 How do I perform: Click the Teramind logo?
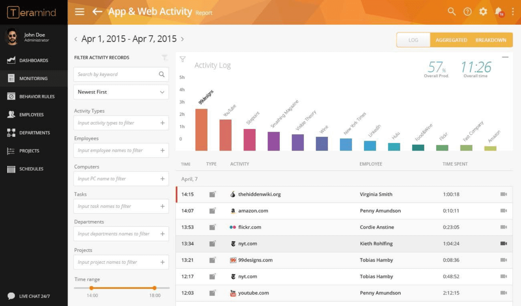[x=32, y=12]
